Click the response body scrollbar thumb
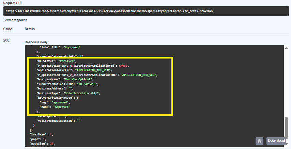 tap(286, 128)
